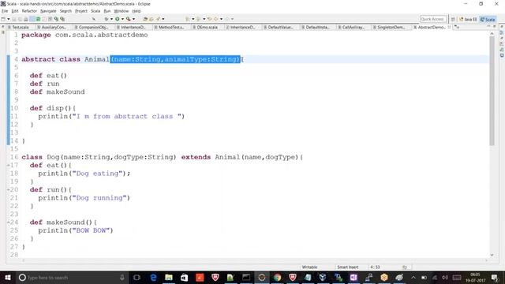The height and width of the screenshot is (284, 505).
Task: Click the green Run button icon
Action: click(118, 19)
